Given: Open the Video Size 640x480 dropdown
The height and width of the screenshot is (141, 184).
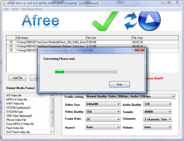Looking at the screenshot, I should [x=103, y=104].
